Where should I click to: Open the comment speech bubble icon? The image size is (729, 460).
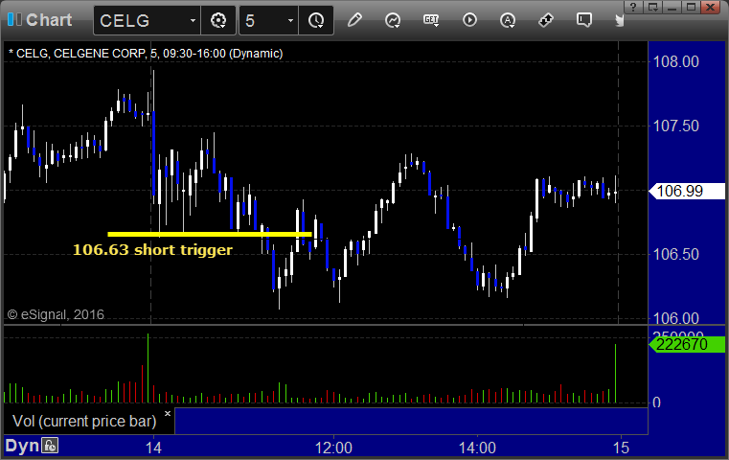584,20
